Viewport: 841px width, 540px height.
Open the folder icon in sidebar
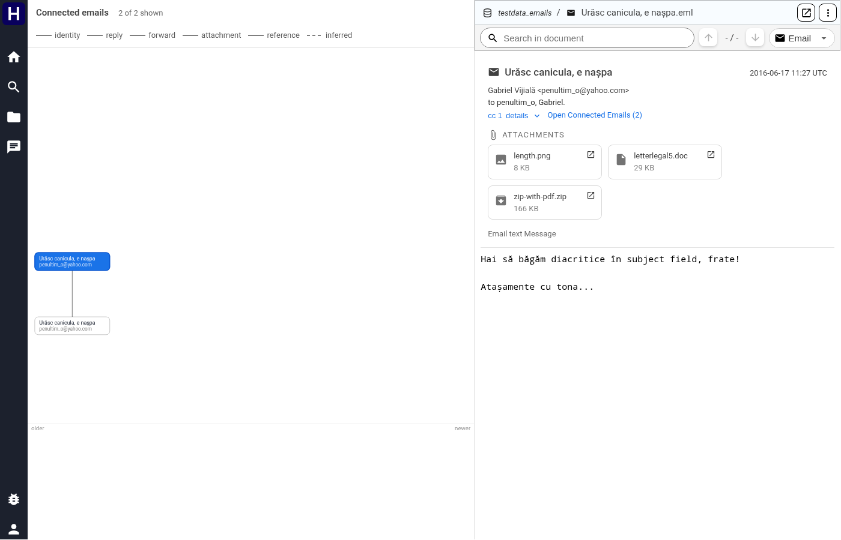pyautogui.click(x=14, y=117)
